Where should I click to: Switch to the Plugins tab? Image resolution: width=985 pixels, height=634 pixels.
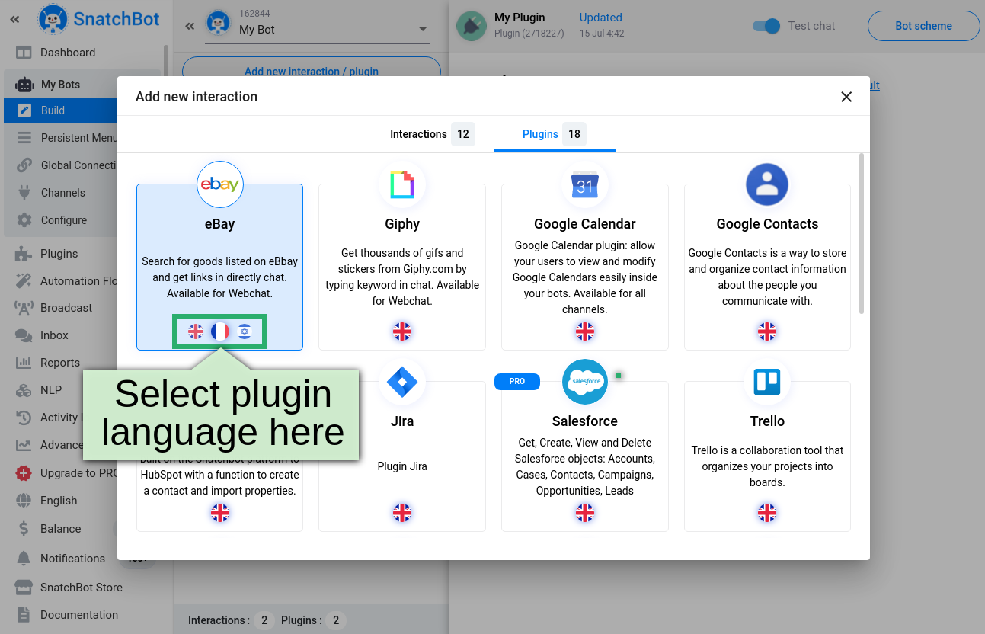[554, 134]
